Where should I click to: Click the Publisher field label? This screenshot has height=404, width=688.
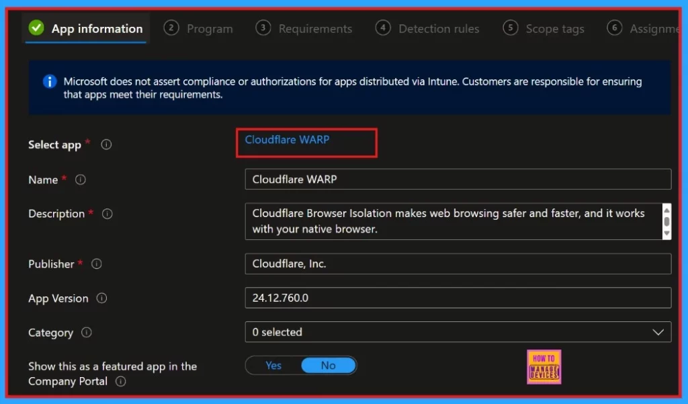click(51, 264)
